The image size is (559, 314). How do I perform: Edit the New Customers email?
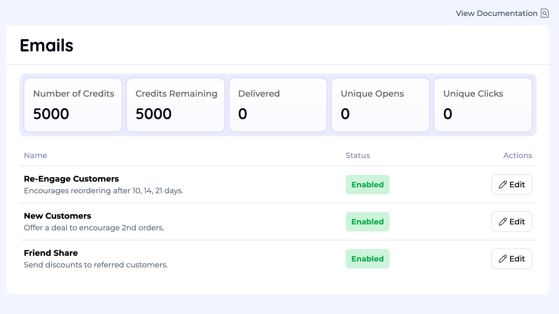click(x=512, y=222)
